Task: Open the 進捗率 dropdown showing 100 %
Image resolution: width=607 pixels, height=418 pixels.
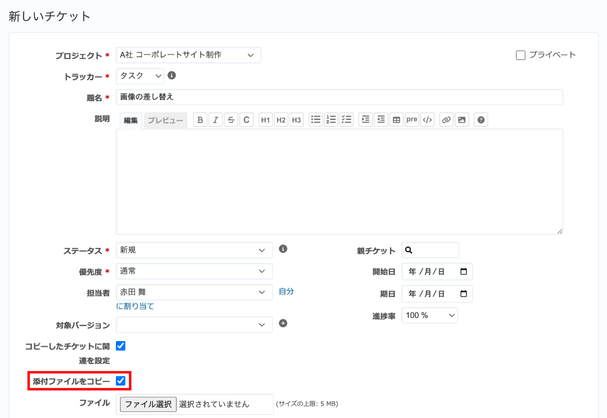Action: coord(429,315)
